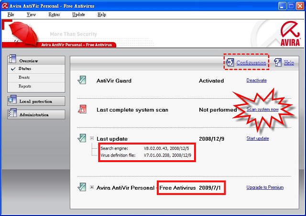Viewport: 306px width, 216px height.
Task: Collapse the Last update details
Action: click(92, 138)
